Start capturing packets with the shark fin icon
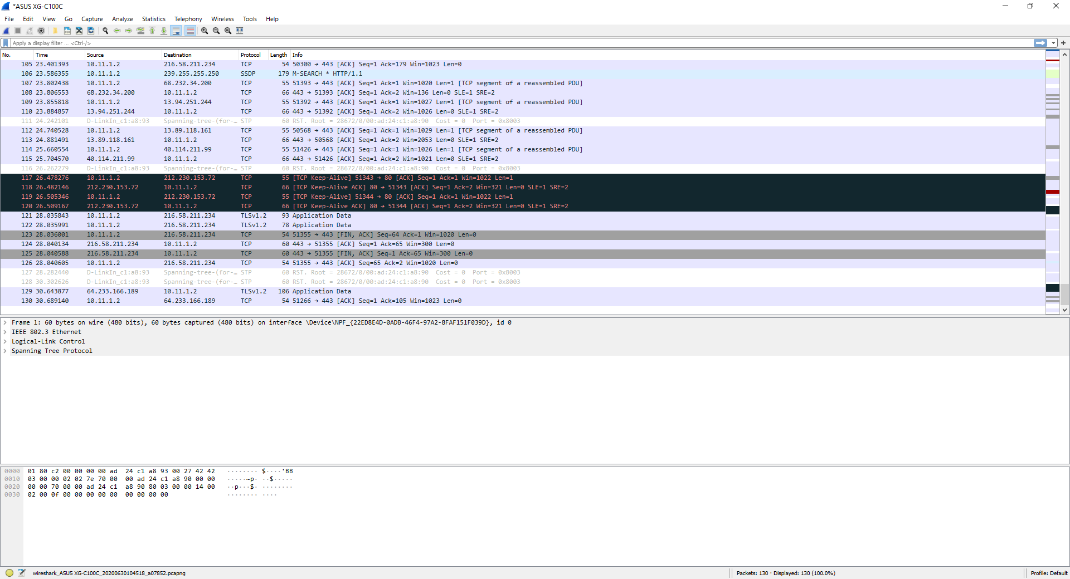Viewport: 1070px width, 579px height. tap(6, 31)
